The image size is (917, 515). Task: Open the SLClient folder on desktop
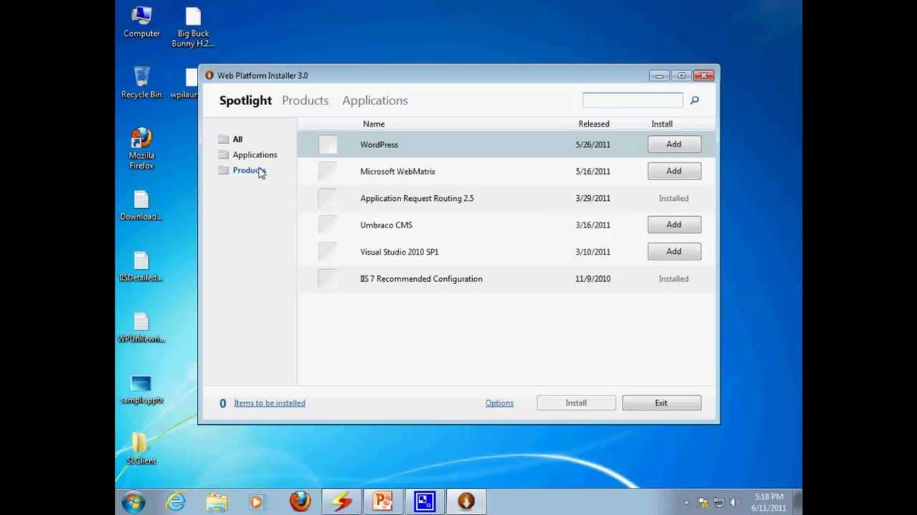click(141, 448)
